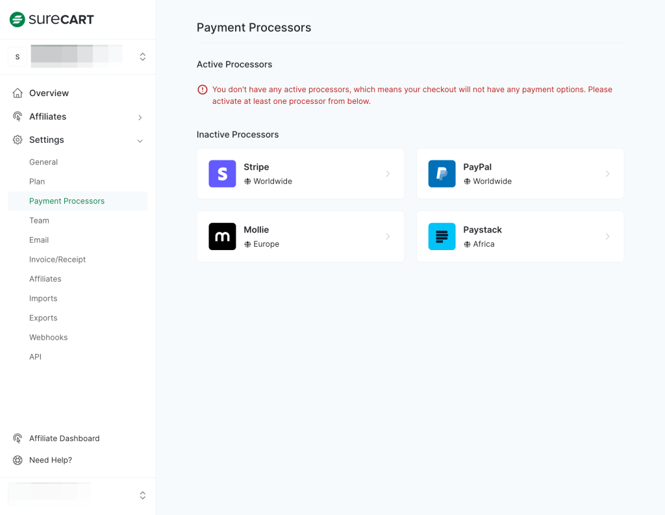Click the PayPal processor icon
Viewport: 665px width, 515px height.
pyautogui.click(x=442, y=173)
